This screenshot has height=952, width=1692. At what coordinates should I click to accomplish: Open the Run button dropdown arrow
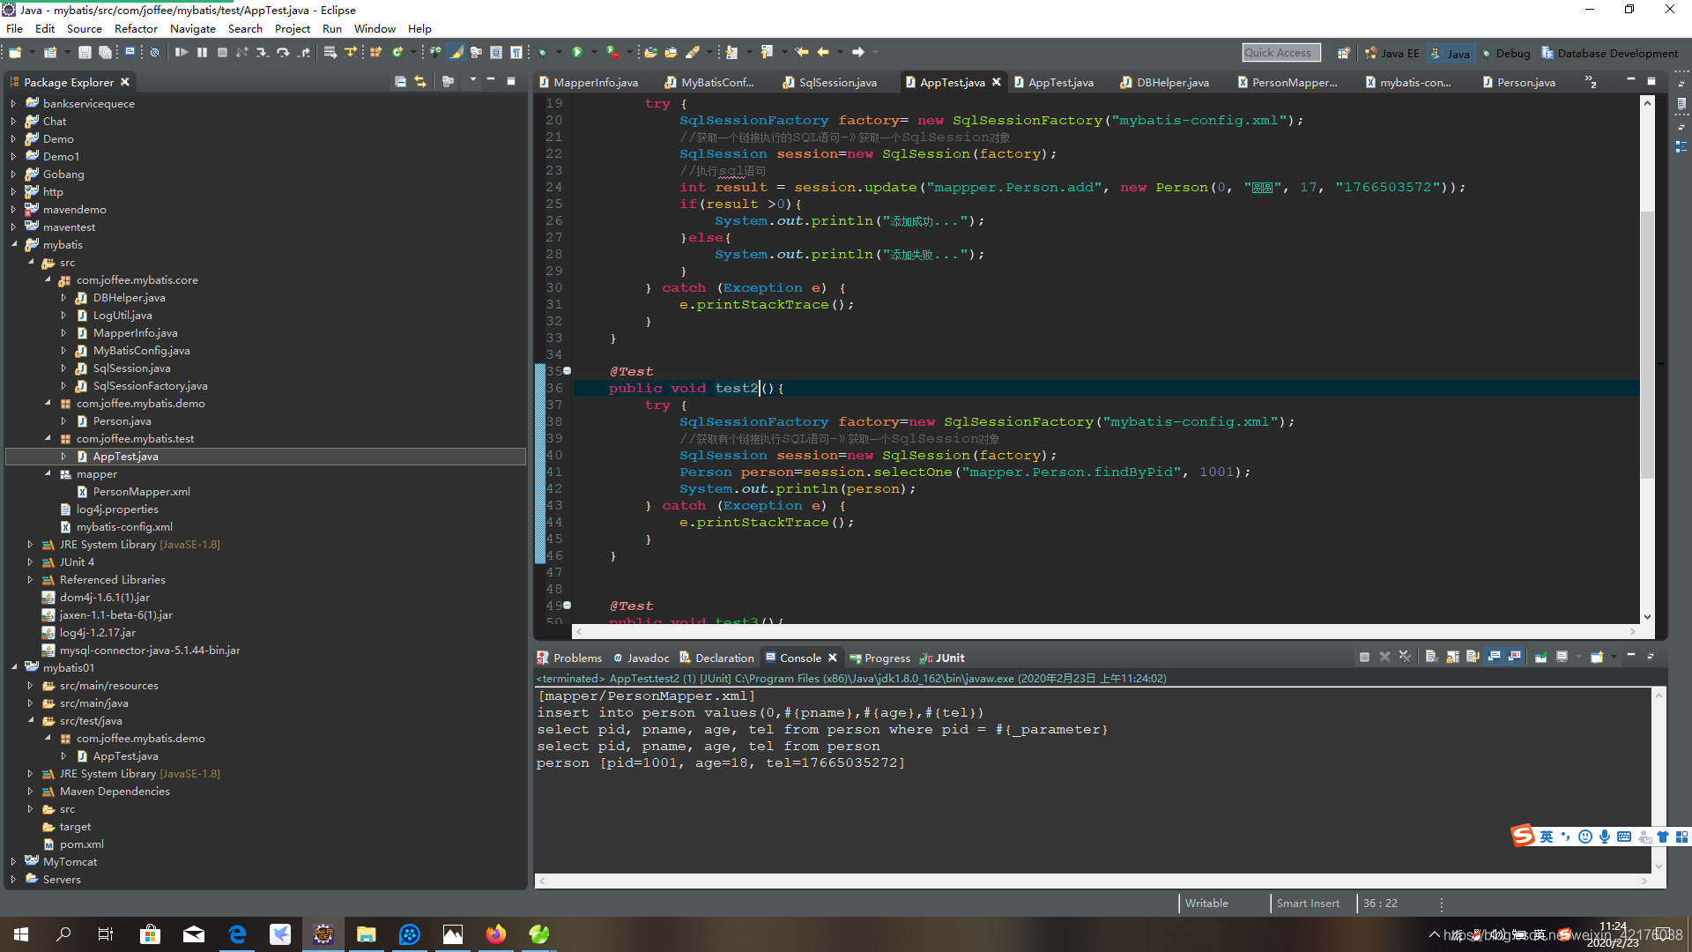pos(594,52)
